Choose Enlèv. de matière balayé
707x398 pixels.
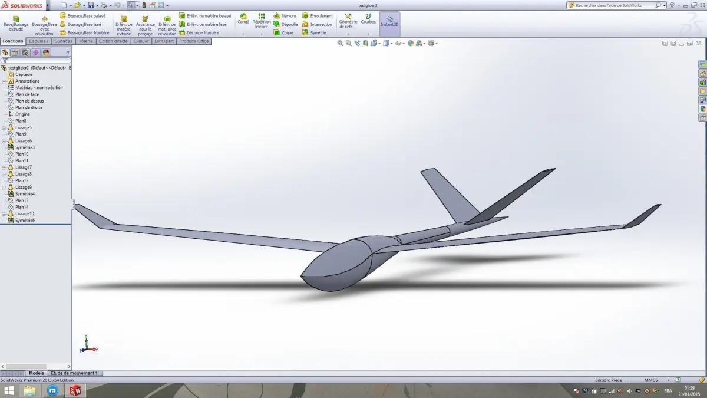coord(205,16)
